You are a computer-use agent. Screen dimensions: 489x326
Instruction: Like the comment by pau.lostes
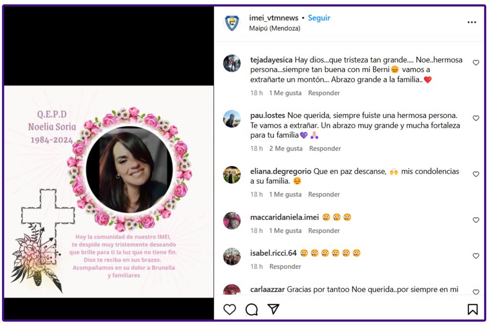pyautogui.click(x=476, y=118)
